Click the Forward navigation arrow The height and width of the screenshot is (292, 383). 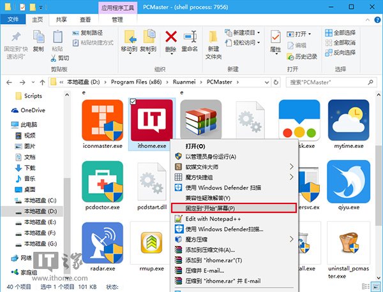[22, 82]
